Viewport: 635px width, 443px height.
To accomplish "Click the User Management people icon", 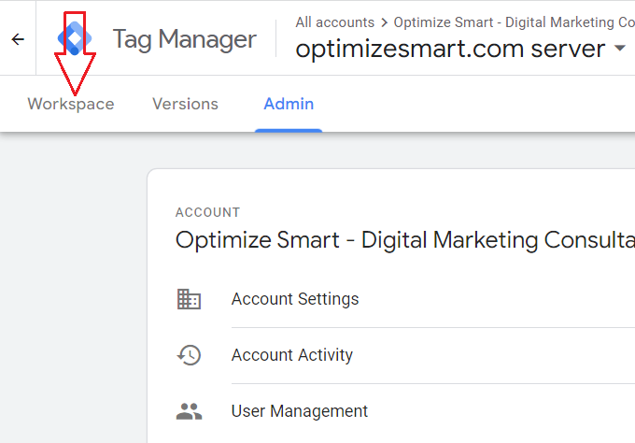I will [x=189, y=411].
